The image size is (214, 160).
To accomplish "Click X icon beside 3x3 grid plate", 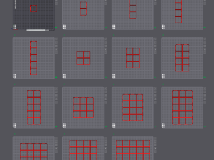I will pyautogui.click(x=106, y=89).
